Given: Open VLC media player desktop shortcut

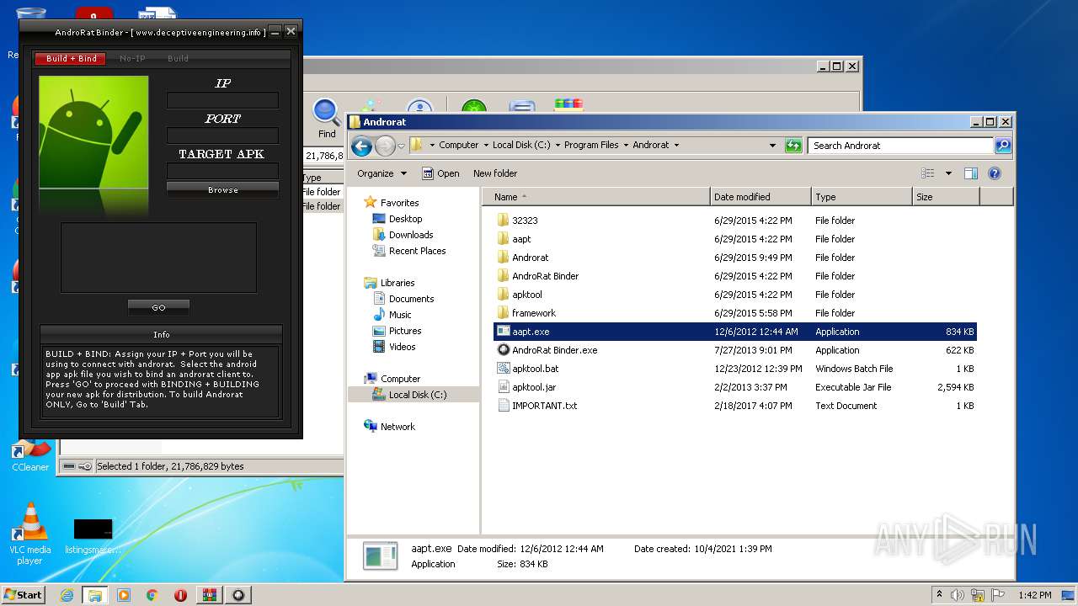Looking at the screenshot, I should click(30, 534).
